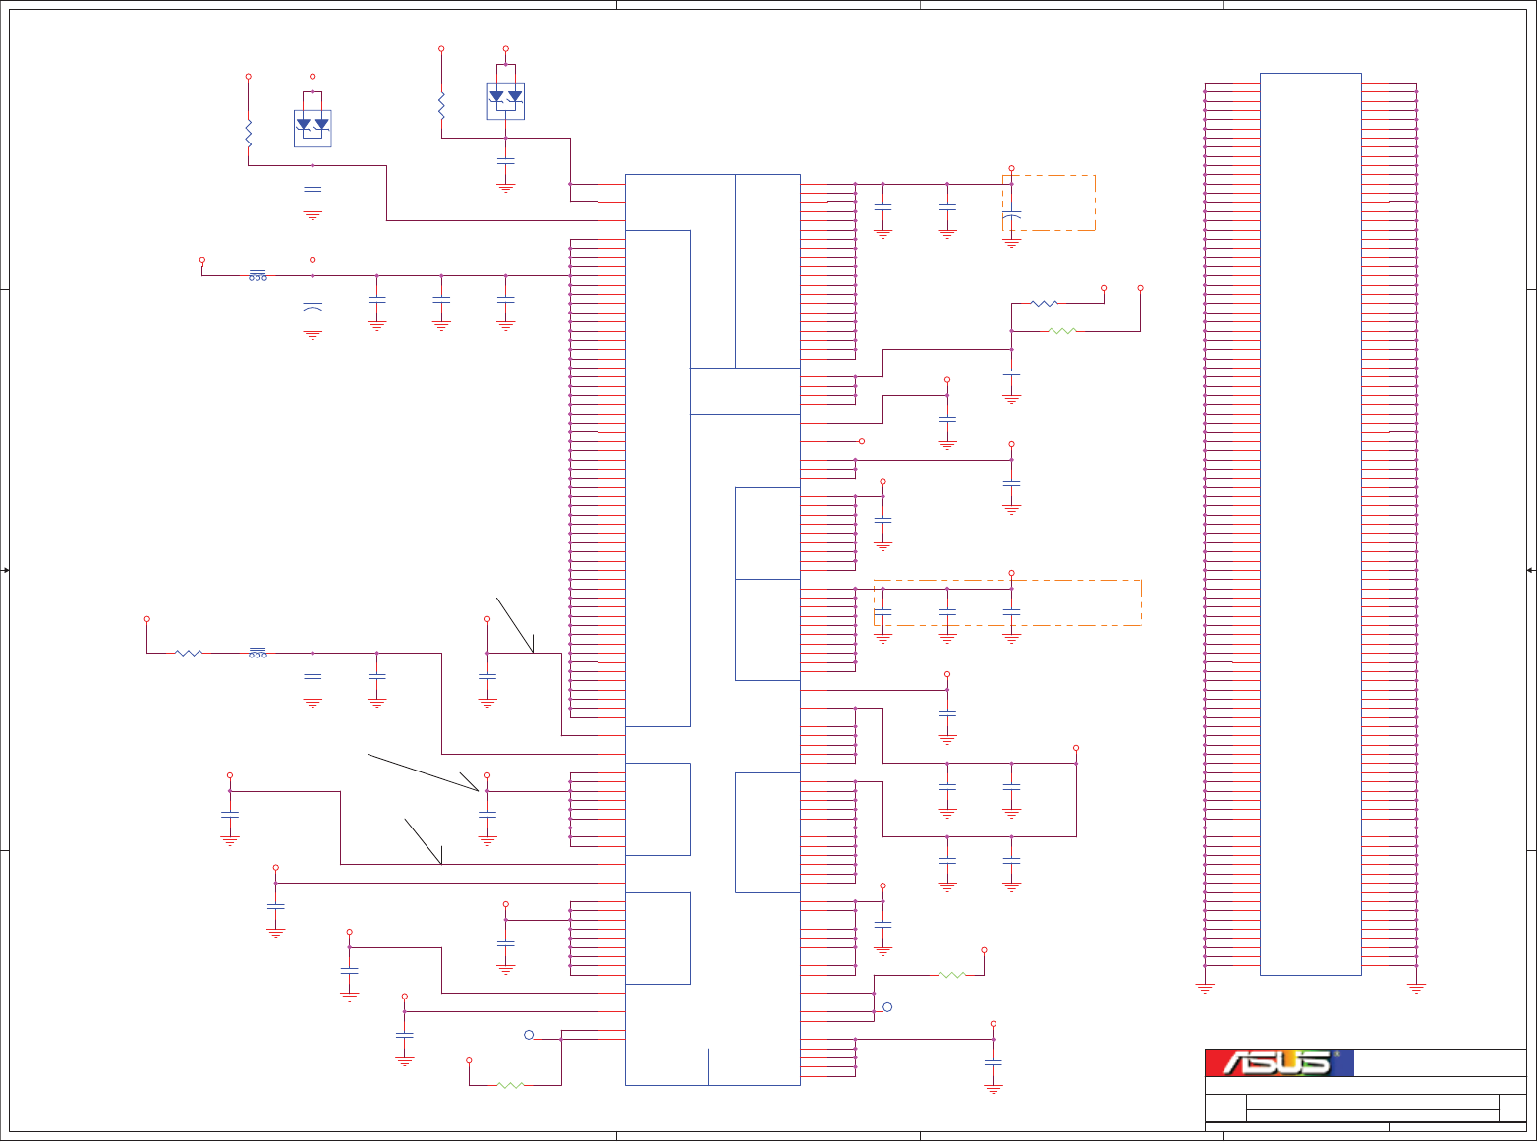
Task: Select the leftmost dual Schottky diode package
Action: coord(313,128)
